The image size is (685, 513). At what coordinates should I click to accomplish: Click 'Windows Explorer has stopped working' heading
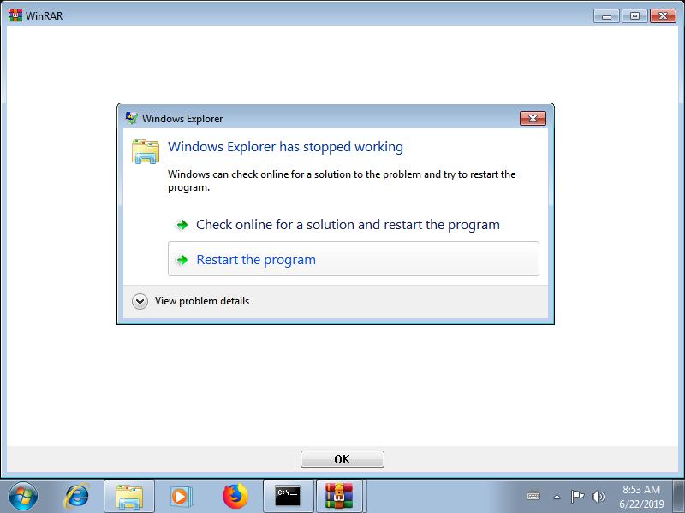(285, 147)
